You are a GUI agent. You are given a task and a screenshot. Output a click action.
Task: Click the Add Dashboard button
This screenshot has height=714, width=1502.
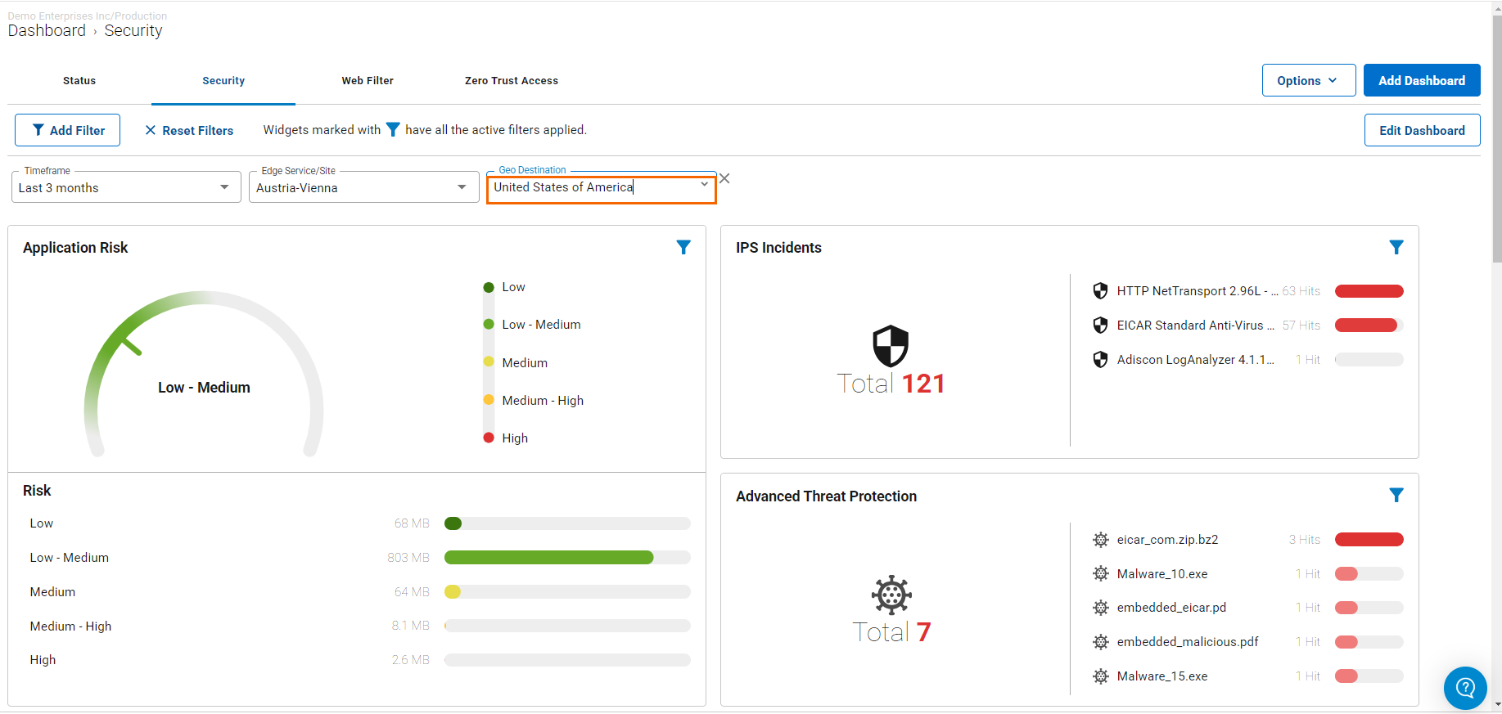(1422, 80)
